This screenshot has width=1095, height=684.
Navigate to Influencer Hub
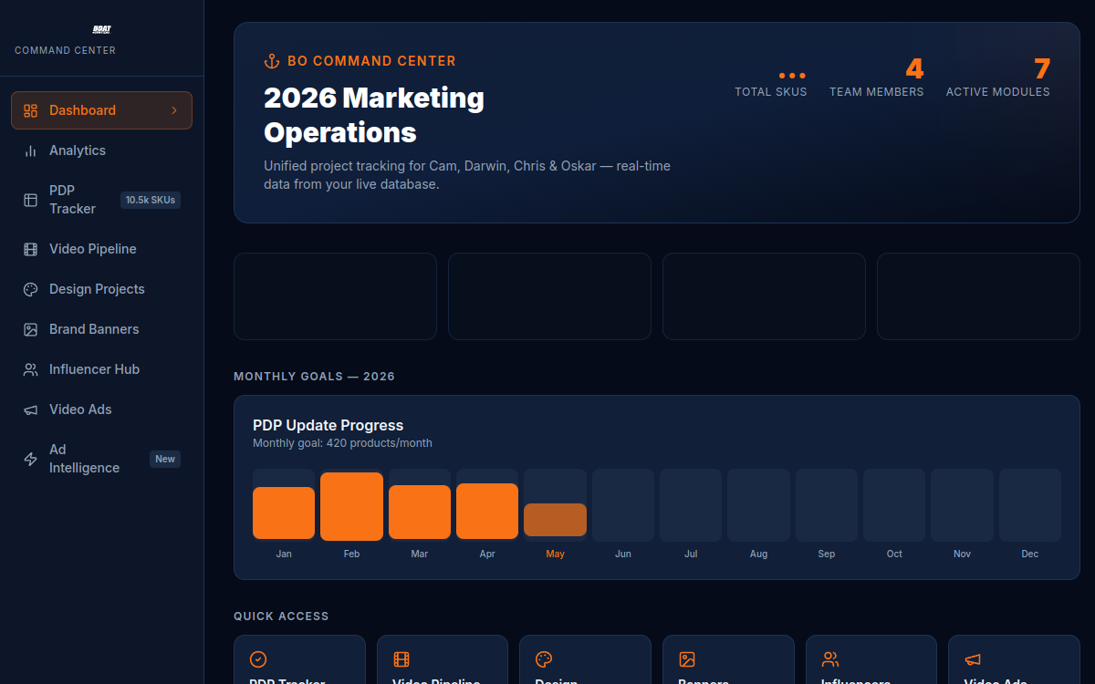click(x=101, y=369)
